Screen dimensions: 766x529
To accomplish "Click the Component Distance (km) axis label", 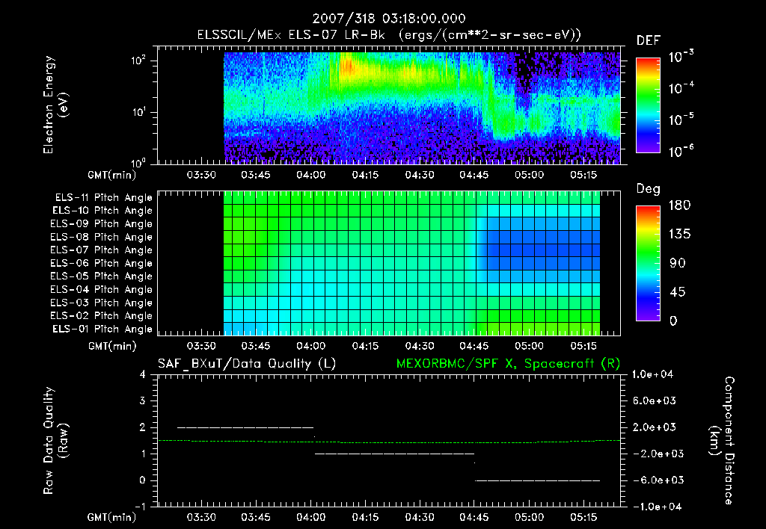I will 722,441.
